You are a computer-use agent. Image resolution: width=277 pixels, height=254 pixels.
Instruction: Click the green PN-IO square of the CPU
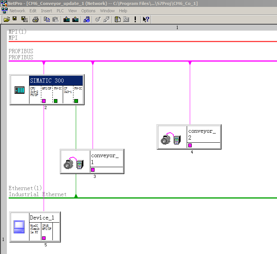coord(55,101)
